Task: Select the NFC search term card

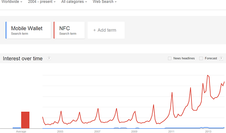Action: (69, 30)
